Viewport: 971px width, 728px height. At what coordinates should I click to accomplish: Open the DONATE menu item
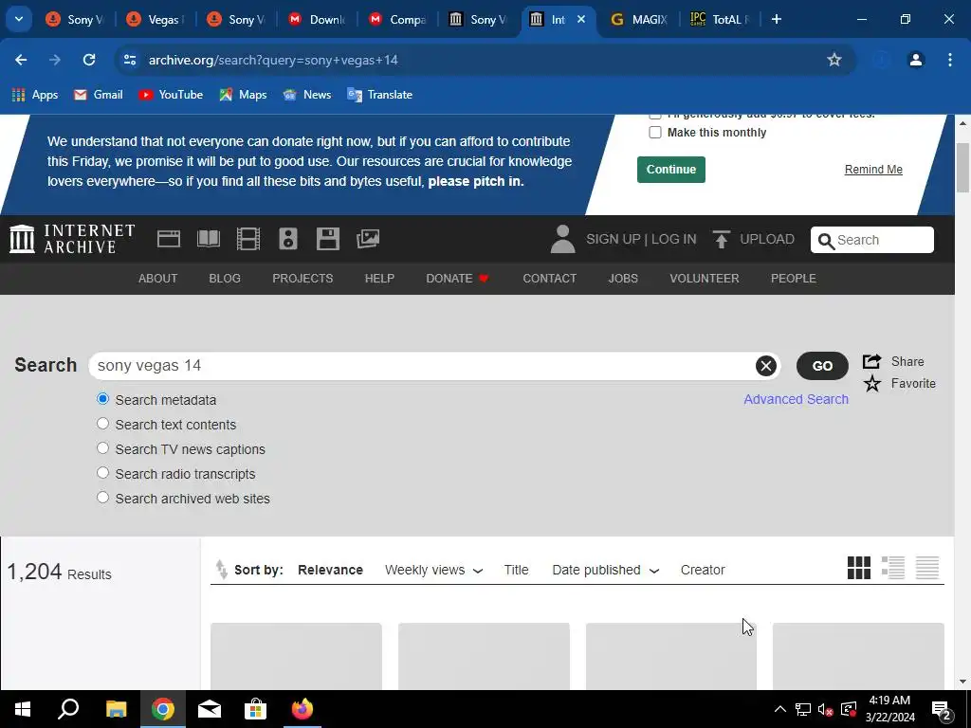point(458,279)
